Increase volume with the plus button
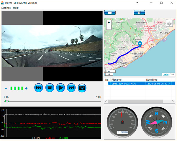177x141 pixels. point(26,88)
